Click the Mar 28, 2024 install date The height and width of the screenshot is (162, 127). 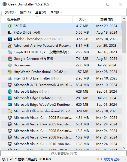coord(107,72)
